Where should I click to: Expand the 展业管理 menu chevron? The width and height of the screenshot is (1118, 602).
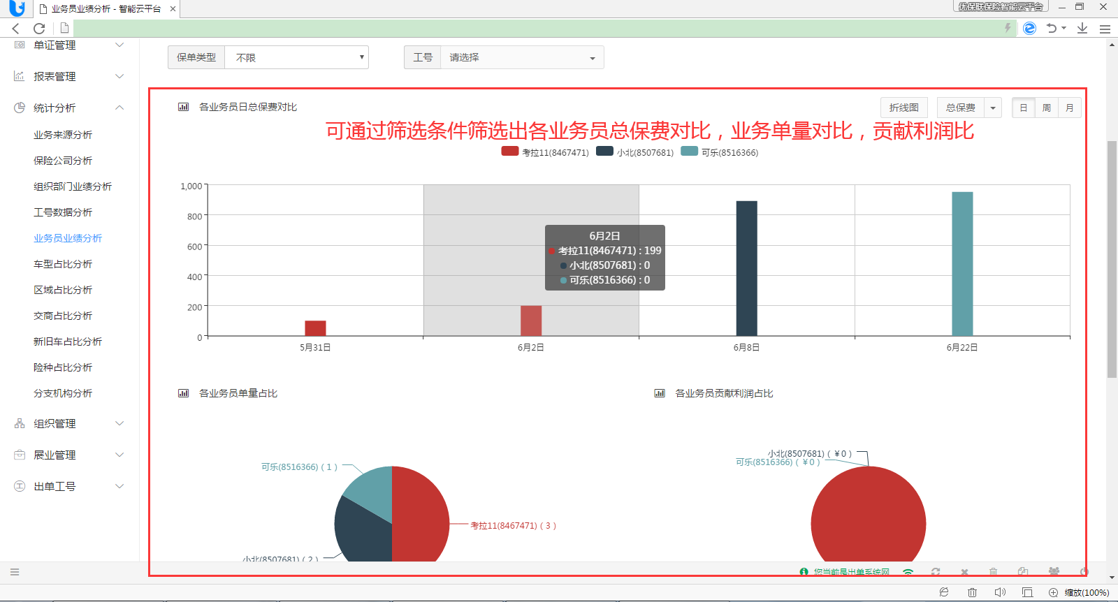coord(119,455)
